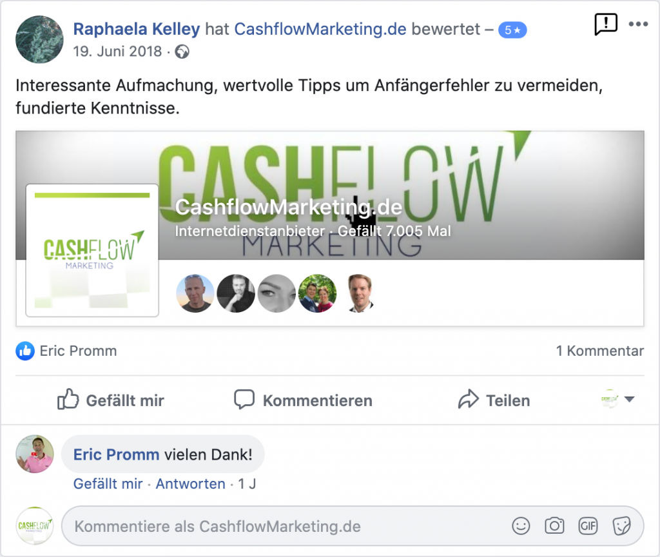
Task: Open the GIF picker in comment box
Action: [x=588, y=526]
